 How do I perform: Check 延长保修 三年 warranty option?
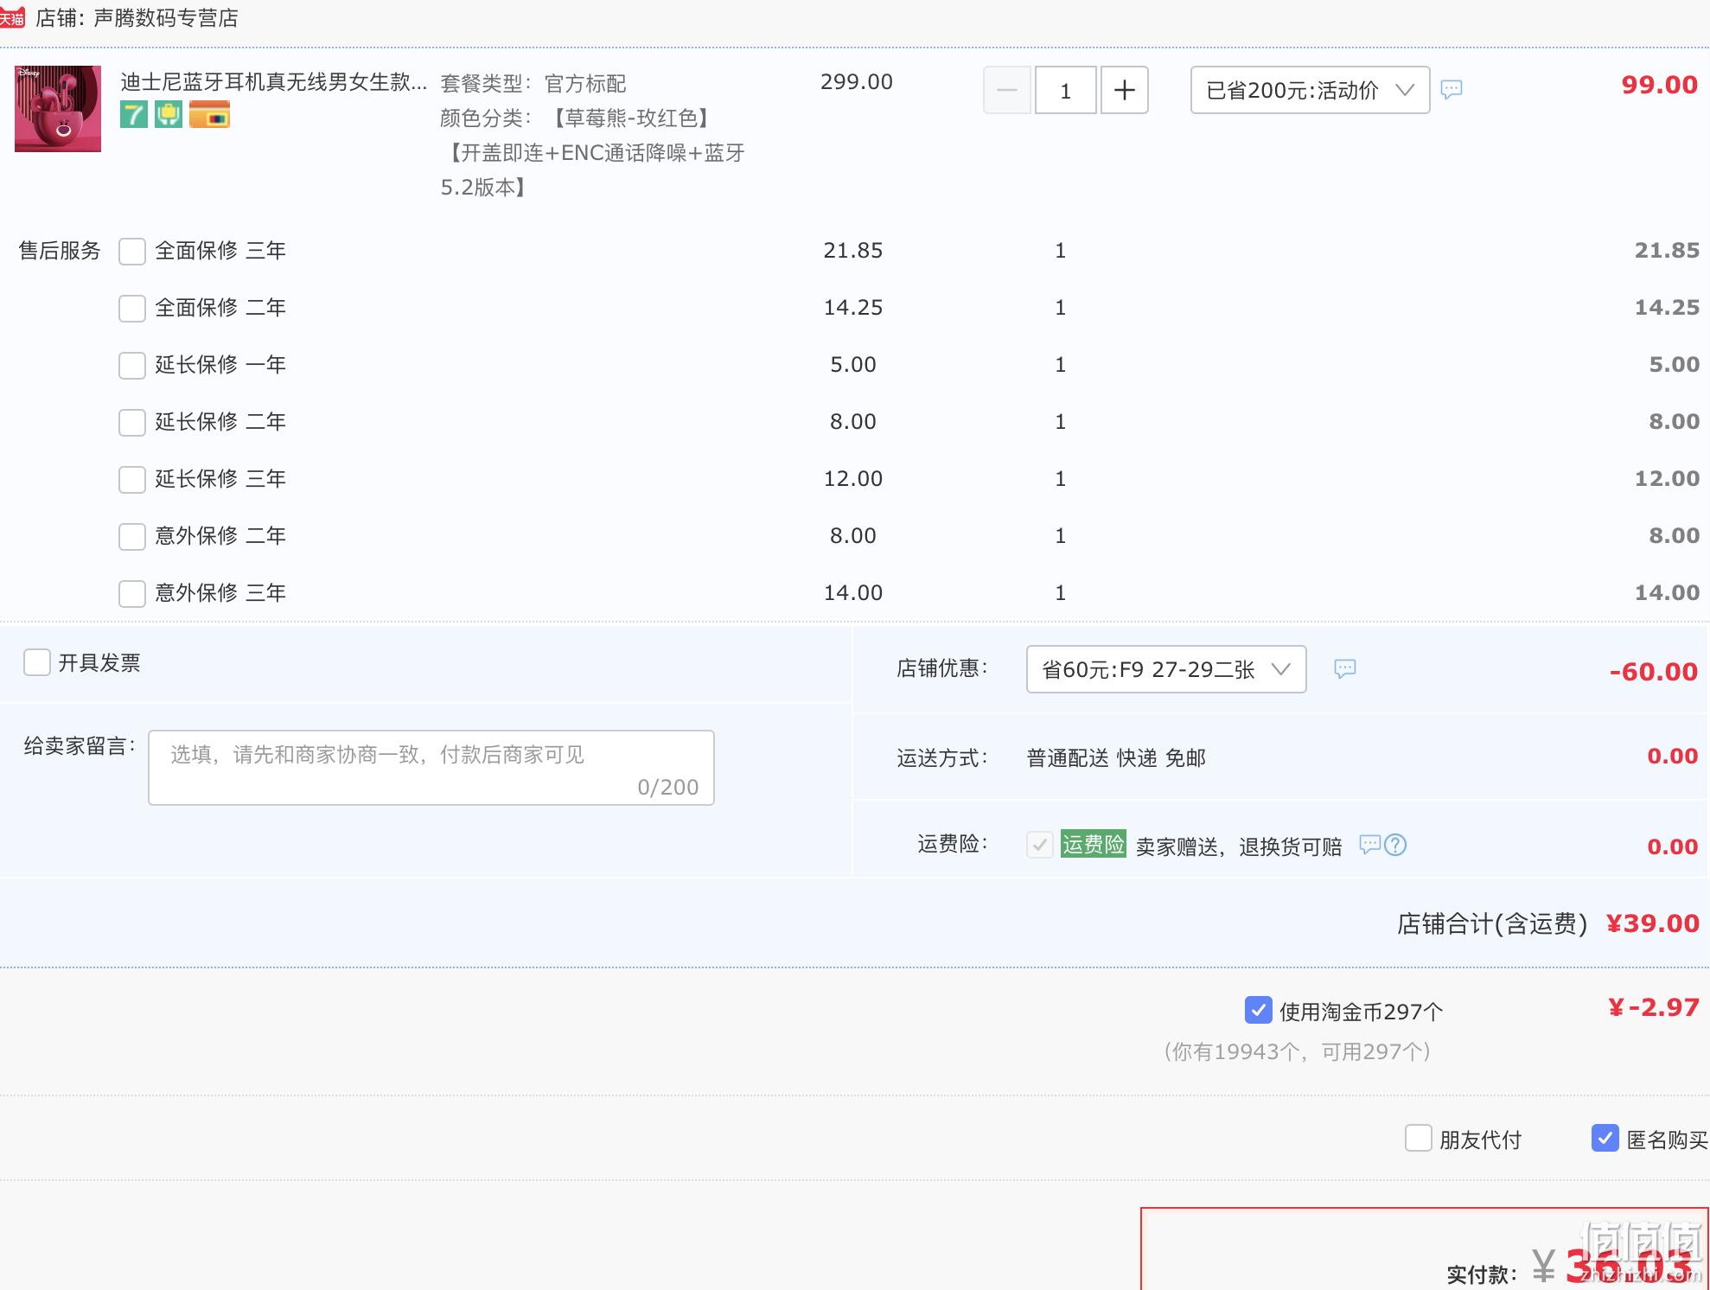point(132,480)
